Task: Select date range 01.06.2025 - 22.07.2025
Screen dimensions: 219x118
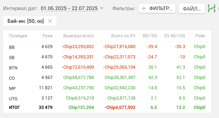Action: [x=69, y=8]
